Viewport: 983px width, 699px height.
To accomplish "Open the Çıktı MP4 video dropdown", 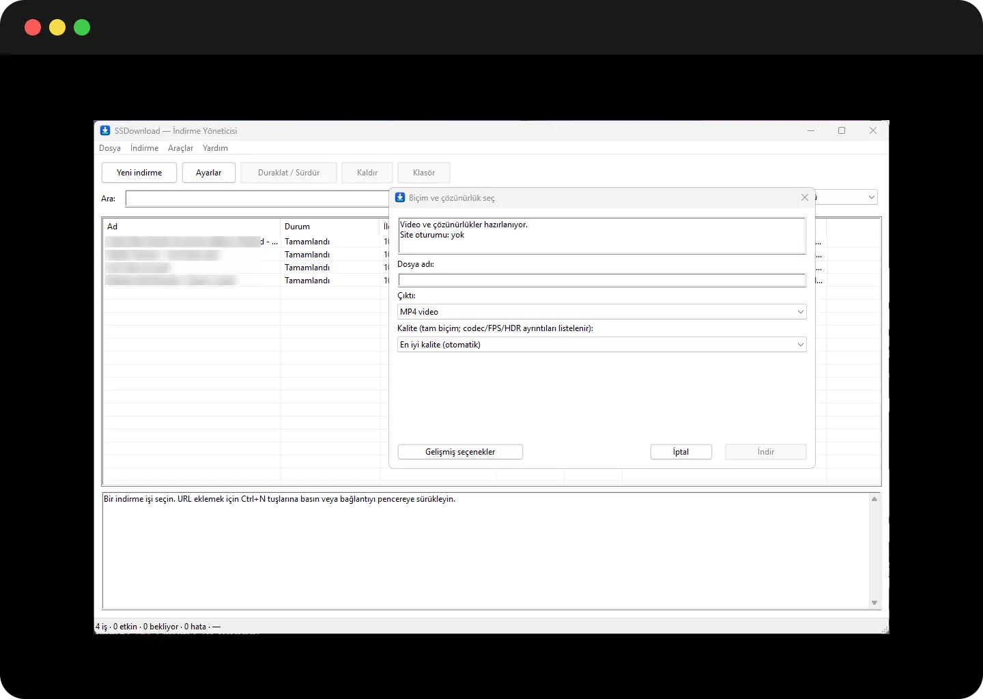I will 602,312.
